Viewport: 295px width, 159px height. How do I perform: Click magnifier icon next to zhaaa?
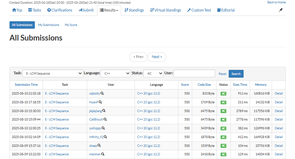pos(99,145)
